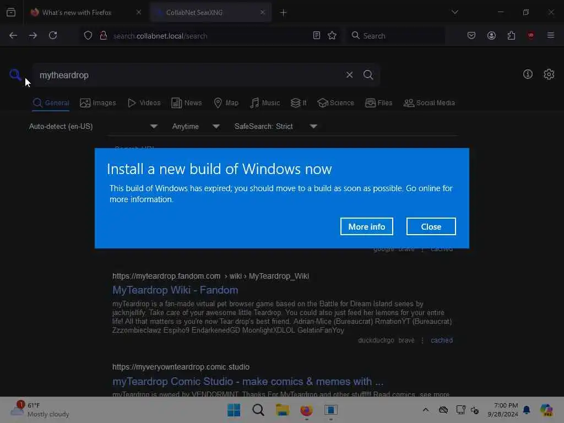Open a new tab with plus button
This screenshot has width=564, height=423.
[284, 13]
